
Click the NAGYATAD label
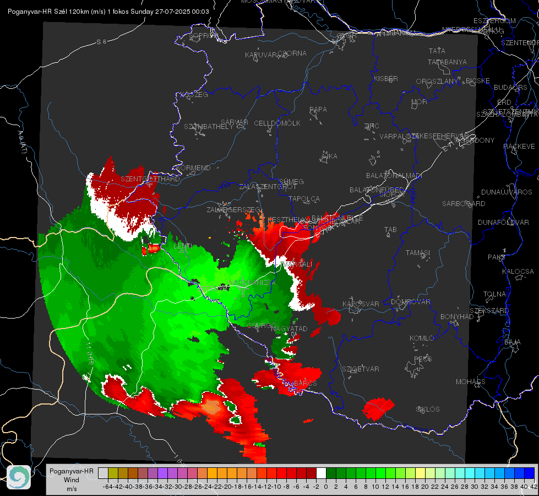coord(289,328)
